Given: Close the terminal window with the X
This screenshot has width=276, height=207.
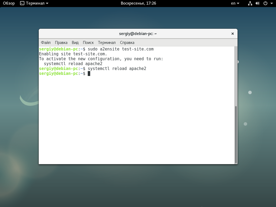Looking at the screenshot, I should tap(232, 34).
